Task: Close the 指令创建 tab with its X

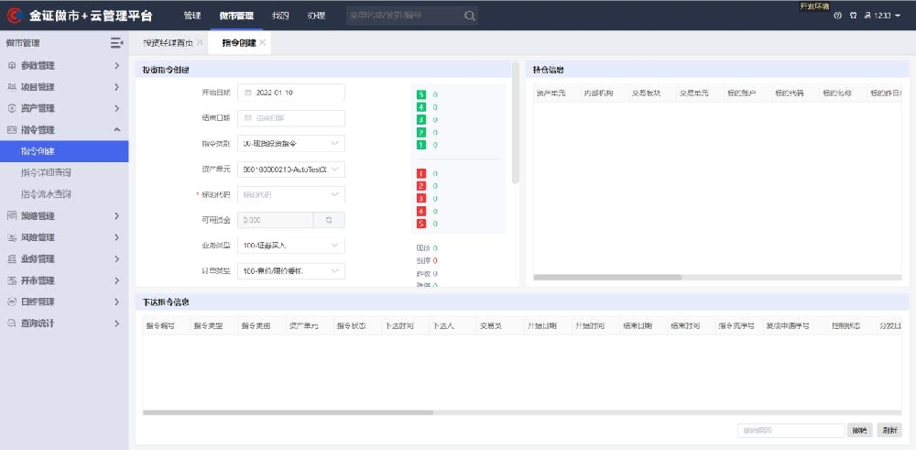Action: point(263,43)
